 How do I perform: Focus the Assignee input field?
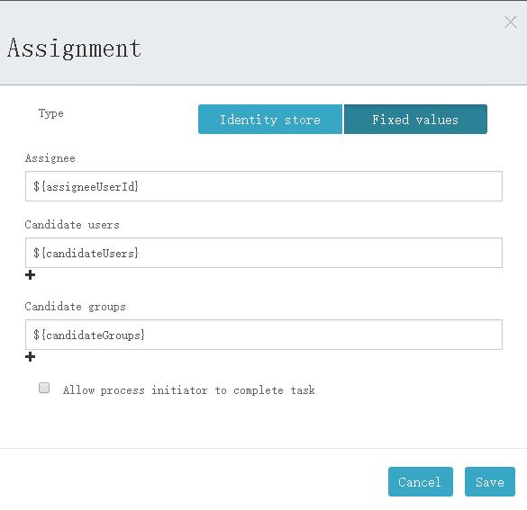(264, 186)
